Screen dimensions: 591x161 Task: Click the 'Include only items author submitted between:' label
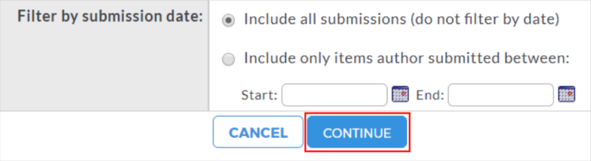(x=407, y=58)
